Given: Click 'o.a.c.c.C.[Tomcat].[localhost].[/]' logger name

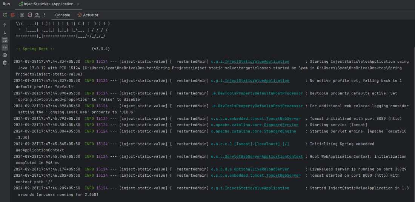Looking at the screenshot, I should [x=250, y=144].
